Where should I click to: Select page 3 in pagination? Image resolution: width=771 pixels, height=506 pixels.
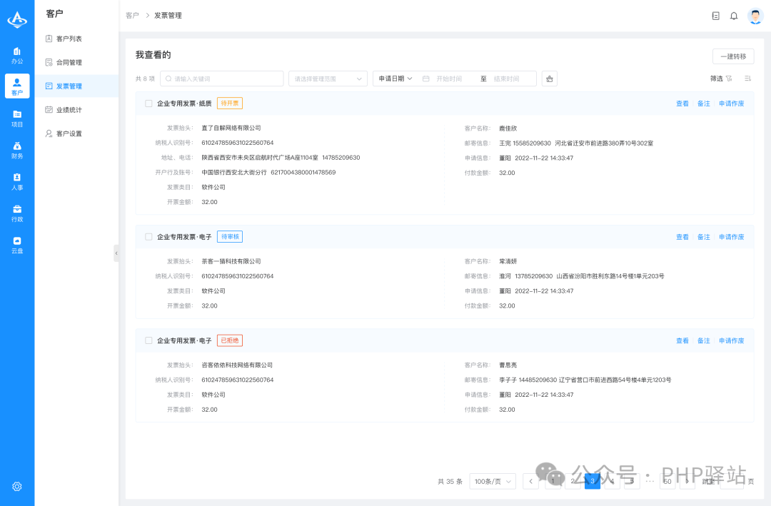(x=592, y=482)
